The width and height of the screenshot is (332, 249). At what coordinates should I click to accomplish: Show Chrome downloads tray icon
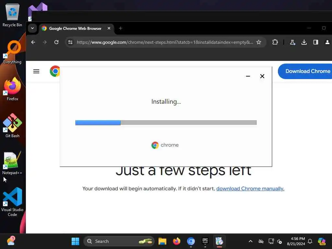304,42
